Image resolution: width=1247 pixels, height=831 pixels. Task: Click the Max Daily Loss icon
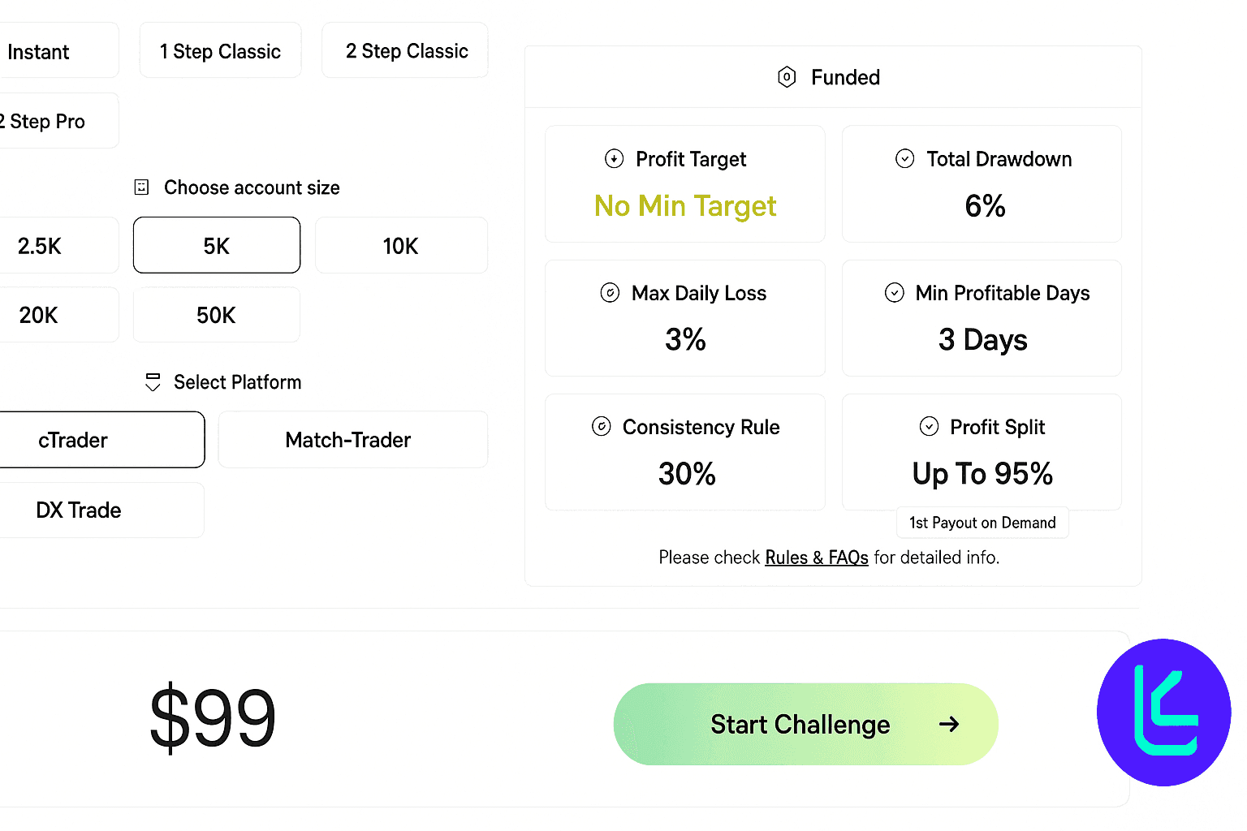click(610, 293)
